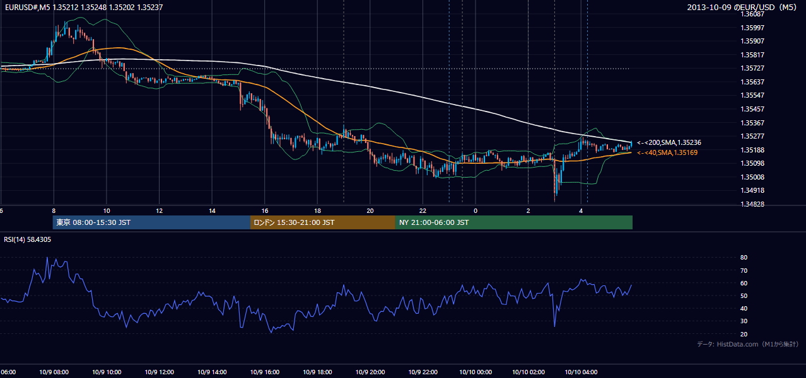Viewport: 806px width, 378px height.
Task: Click the 10/9 22:00 time label
Action: [423, 372]
